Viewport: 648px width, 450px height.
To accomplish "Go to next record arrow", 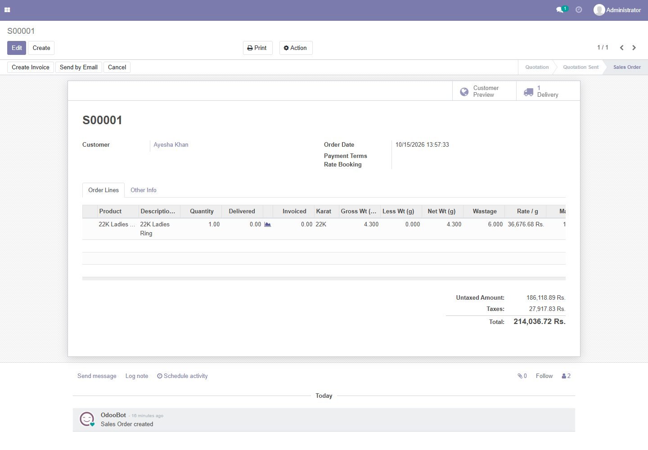I will tap(634, 48).
